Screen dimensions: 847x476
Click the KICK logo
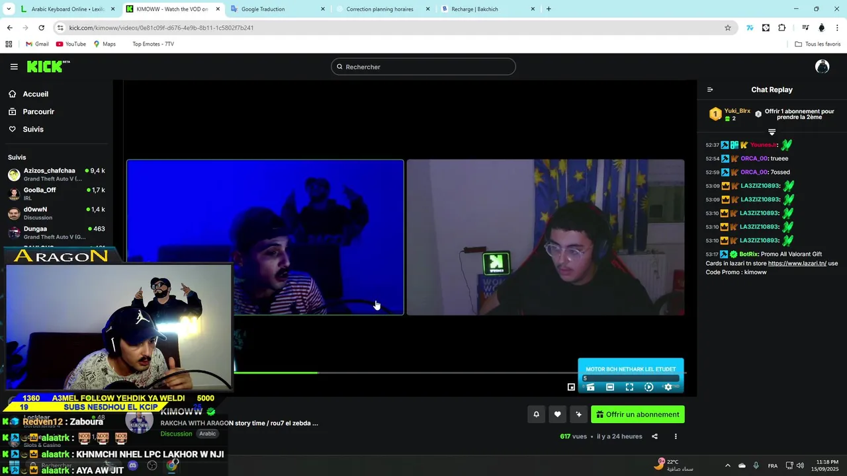pyautogui.click(x=48, y=66)
